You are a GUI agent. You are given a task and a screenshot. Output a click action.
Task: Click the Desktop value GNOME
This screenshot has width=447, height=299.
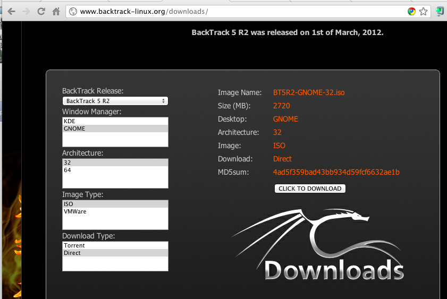[x=285, y=119]
